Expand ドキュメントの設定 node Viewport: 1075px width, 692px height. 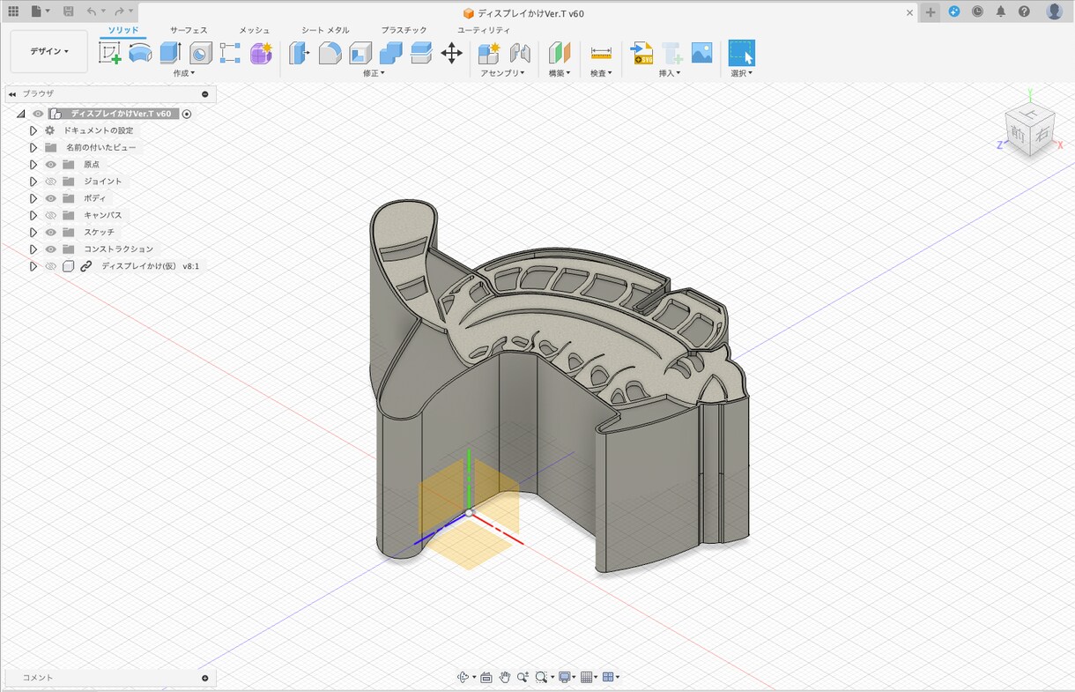33,130
